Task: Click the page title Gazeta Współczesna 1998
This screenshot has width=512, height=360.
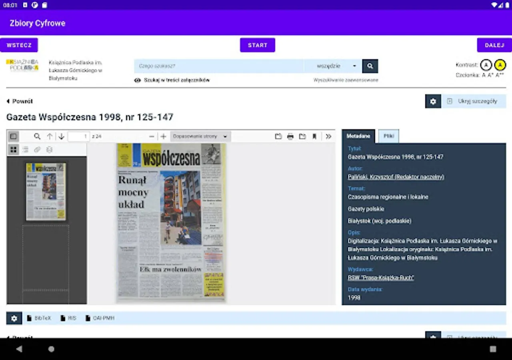Action: [x=90, y=117]
